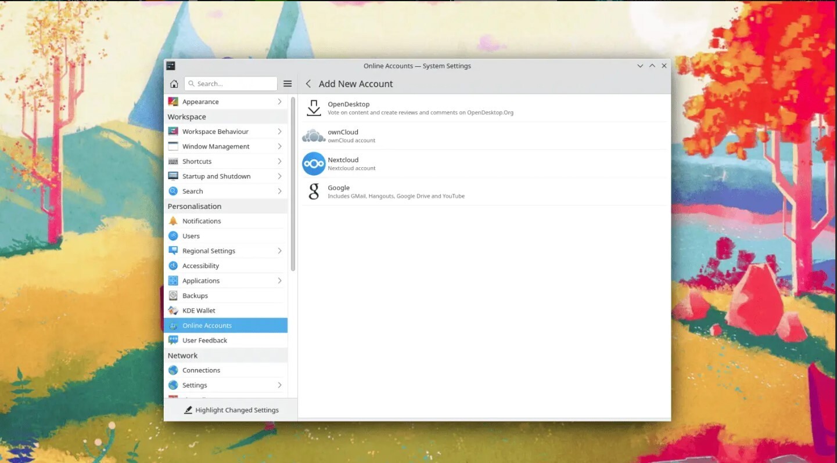This screenshot has width=837, height=463.
Task: Click the Nextcloud logo icon
Action: (314, 164)
